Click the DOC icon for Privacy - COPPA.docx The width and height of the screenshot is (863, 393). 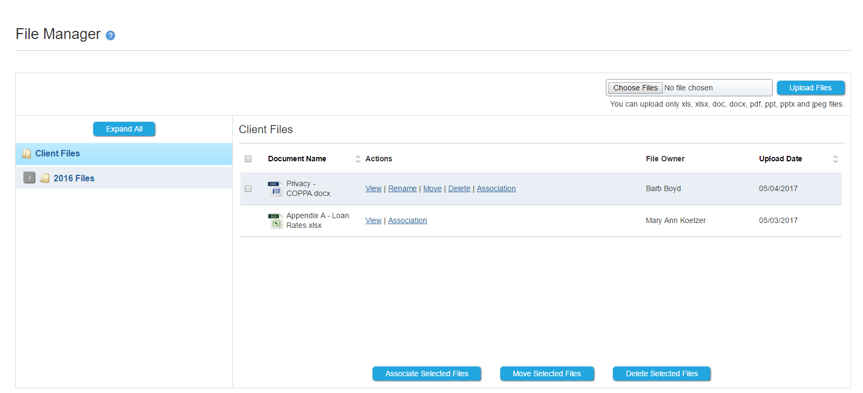(x=275, y=188)
